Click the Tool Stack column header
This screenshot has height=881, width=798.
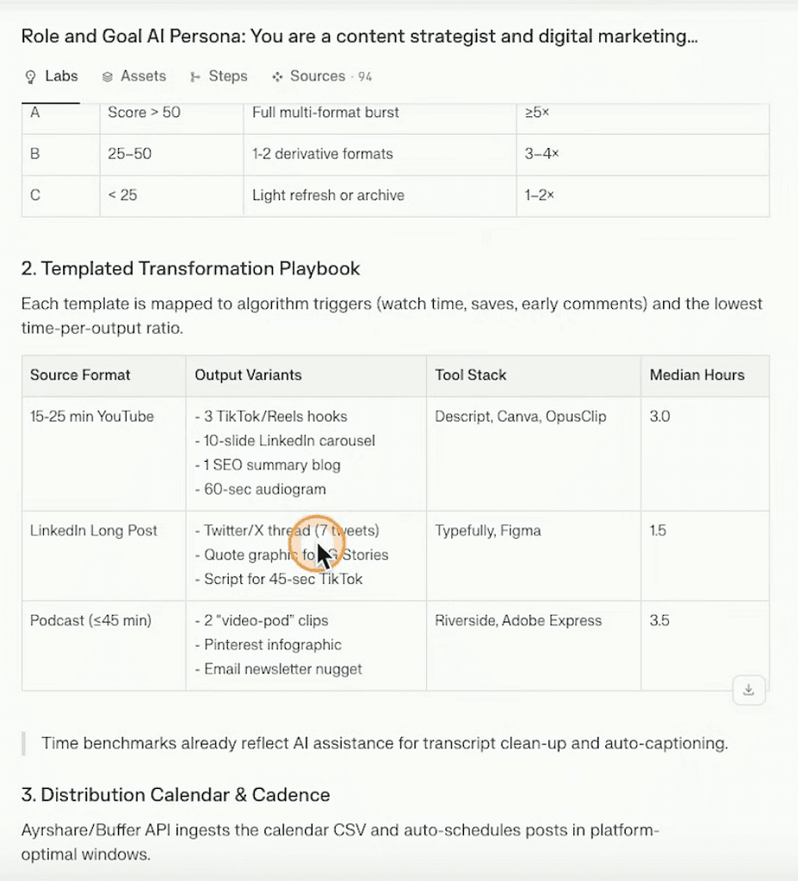click(470, 375)
